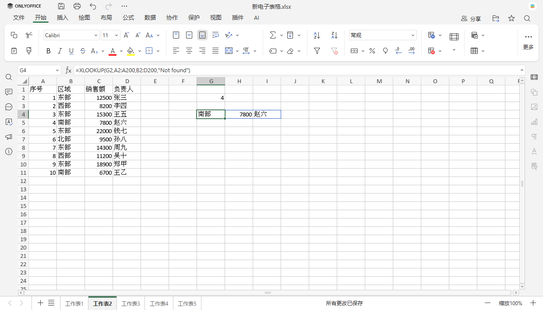Click the Search icon in left sidebar
543x310 pixels.
pyautogui.click(x=9, y=77)
